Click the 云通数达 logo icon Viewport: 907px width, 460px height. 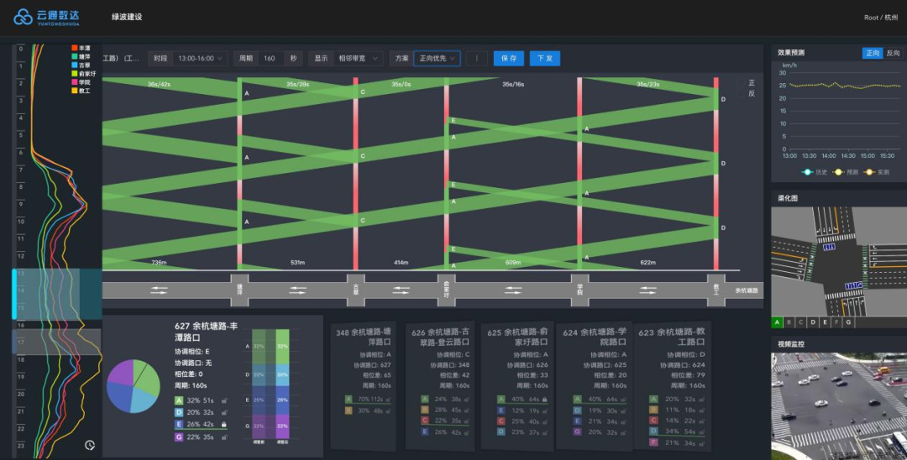tap(24, 17)
